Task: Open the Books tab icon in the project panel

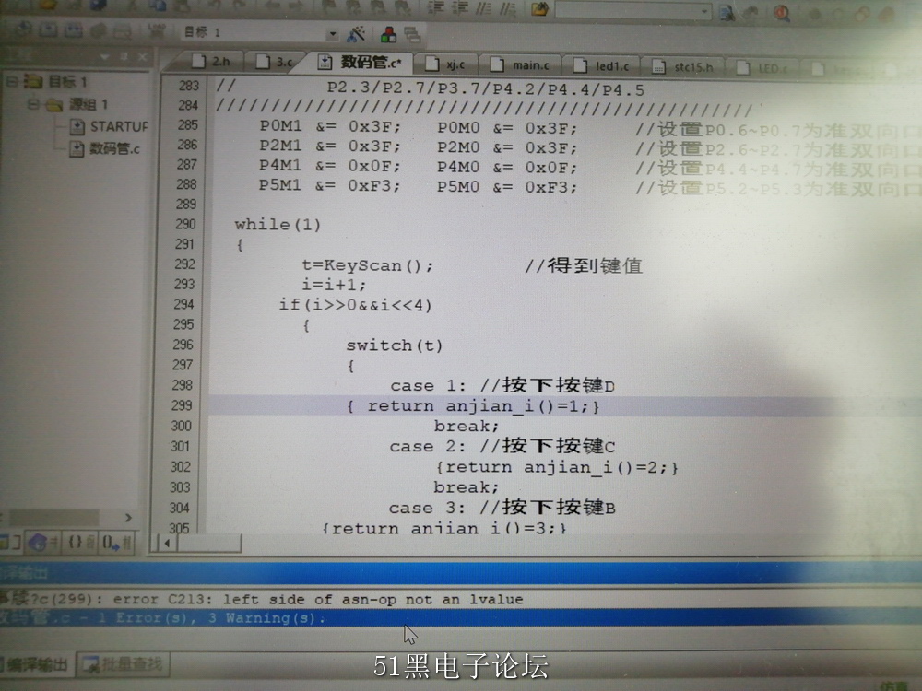Action: (x=38, y=542)
